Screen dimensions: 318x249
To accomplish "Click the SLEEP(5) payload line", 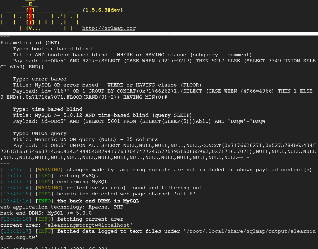I will coord(139,121).
